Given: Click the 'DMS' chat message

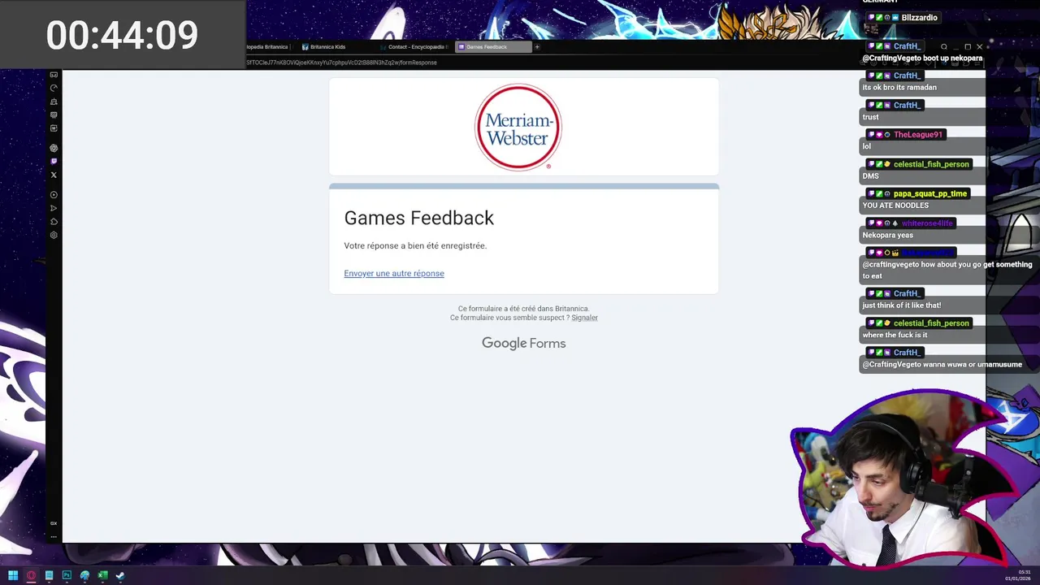Looking at the screenshot, I should point(870,175).
